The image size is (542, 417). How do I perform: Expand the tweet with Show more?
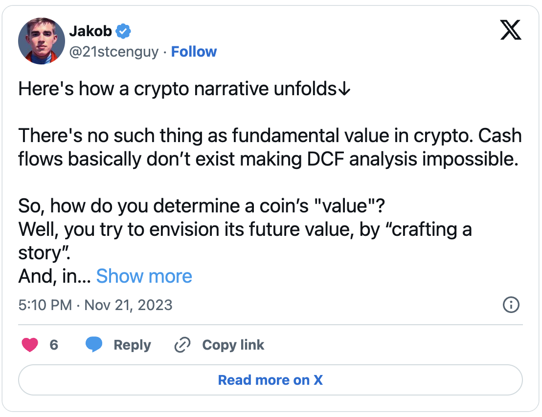tap(144, 276)
